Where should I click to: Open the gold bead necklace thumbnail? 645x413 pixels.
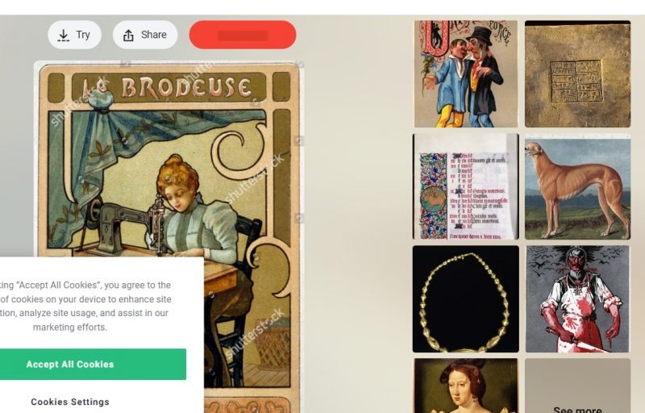466,299
